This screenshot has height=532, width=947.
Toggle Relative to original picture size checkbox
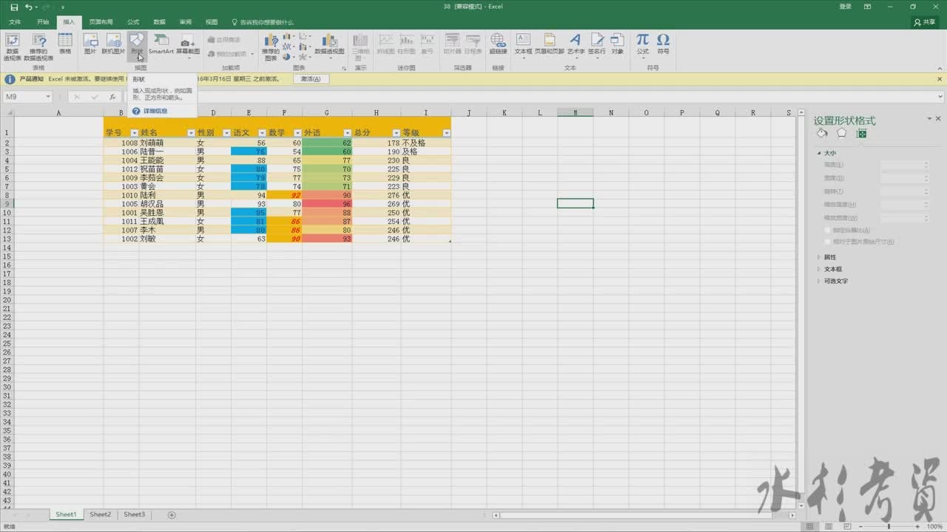[x=827, y=242]
